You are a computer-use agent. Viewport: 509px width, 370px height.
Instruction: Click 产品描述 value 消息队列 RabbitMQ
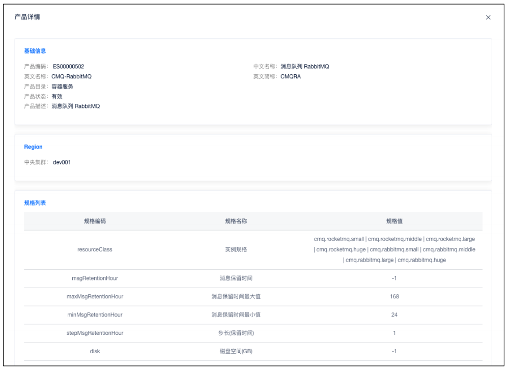[76, 106]
